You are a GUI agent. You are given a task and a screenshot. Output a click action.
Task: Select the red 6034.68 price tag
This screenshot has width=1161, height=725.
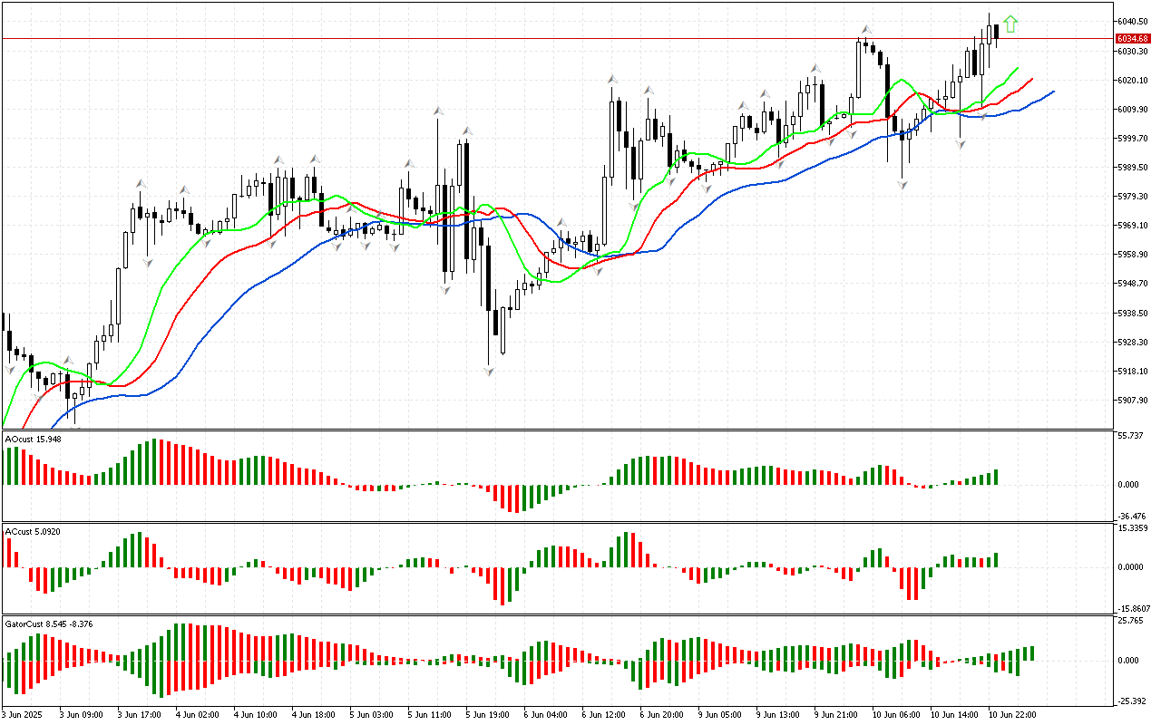(x=1133, y=39)
